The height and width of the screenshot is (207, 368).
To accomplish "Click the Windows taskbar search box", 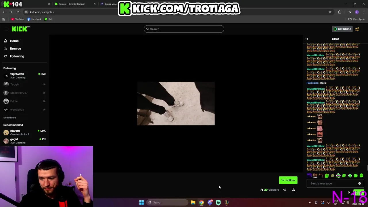I will pos(167,202).
